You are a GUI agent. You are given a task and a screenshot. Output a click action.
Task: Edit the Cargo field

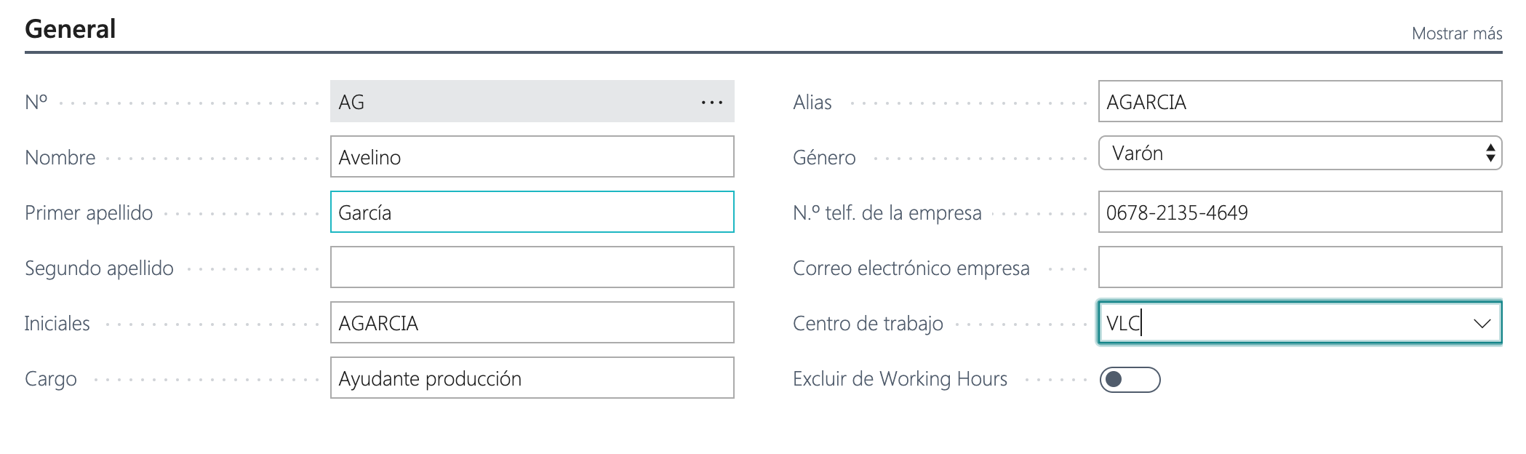point(532,378)
